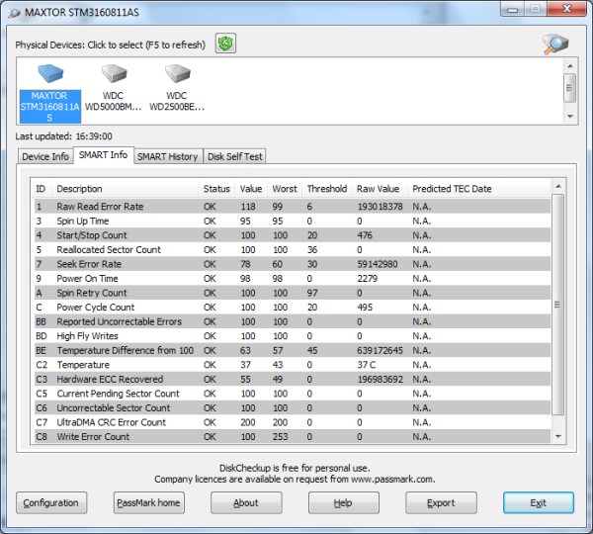Select the Hardware ECC Recovered row
This screenshot has height=534, width=593.
point(292,379)
